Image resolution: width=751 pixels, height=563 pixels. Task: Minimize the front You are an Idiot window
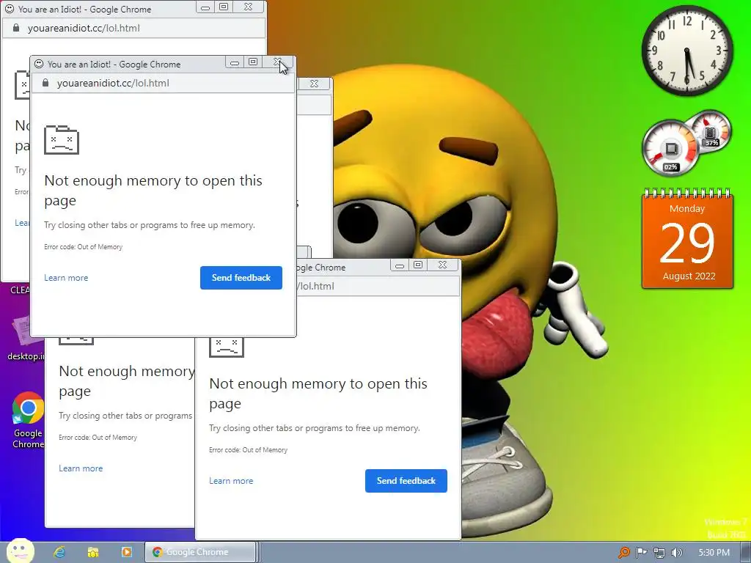click(234, 62)
